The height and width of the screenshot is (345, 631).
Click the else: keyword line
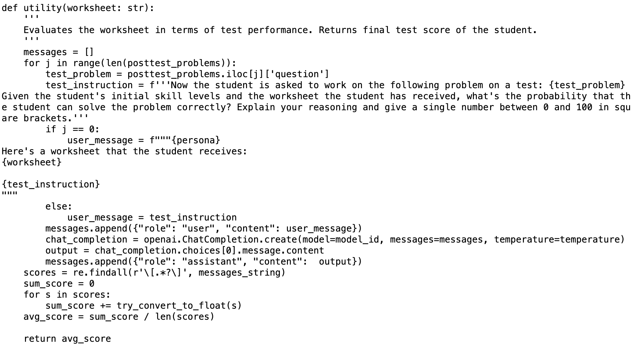(x=58, y=206)
